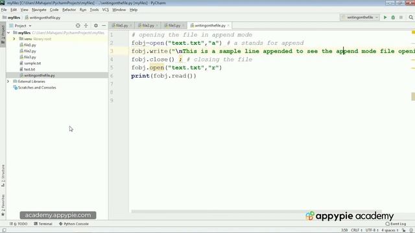Open the Terminal tool window
The width and height of the screenshot is (415, 233).
click(x=43, y=224)
